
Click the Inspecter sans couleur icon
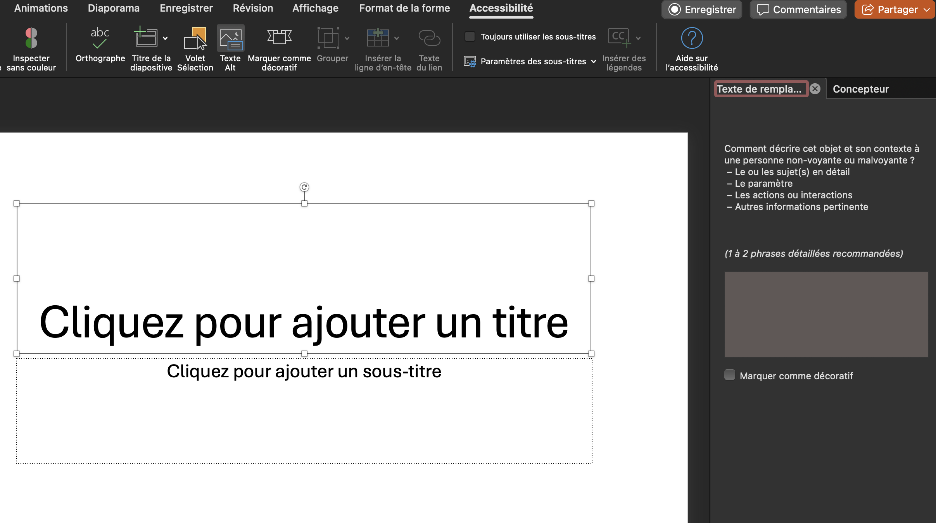point(31,38)
